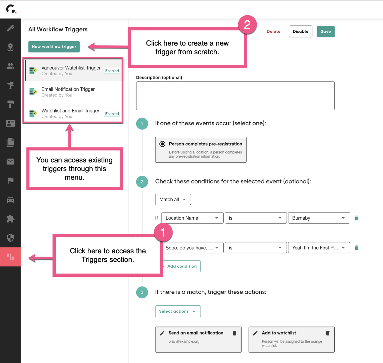Image resolution: width=383 pixels, height=363 pixels.
Task: Open the Select actions dropdown
Action: pyautogui.click(x=178, y=311)
